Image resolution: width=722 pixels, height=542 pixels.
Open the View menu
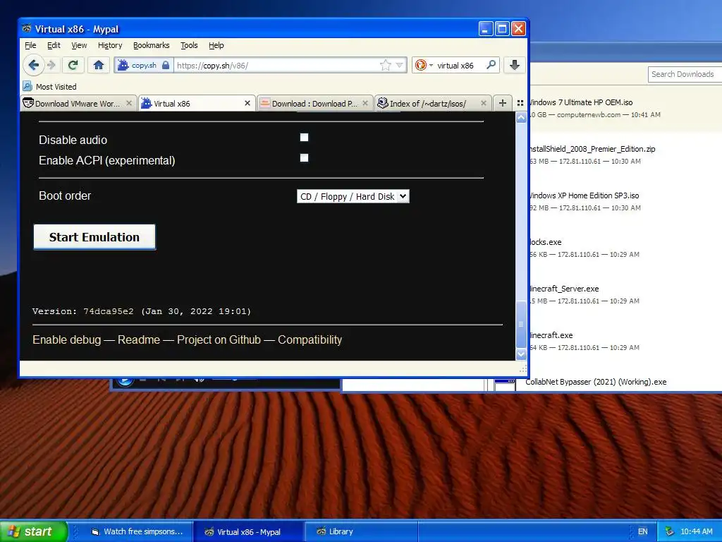point(79,45)
